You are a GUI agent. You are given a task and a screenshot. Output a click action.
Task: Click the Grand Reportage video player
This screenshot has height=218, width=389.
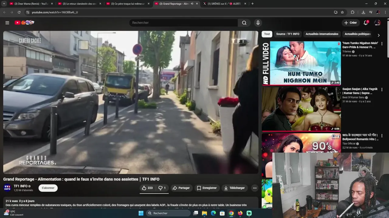[131, 102]
